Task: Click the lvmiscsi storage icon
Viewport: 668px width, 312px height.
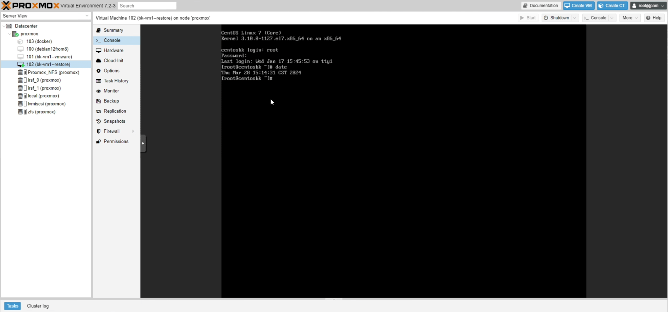Action: tap(22, 104)
